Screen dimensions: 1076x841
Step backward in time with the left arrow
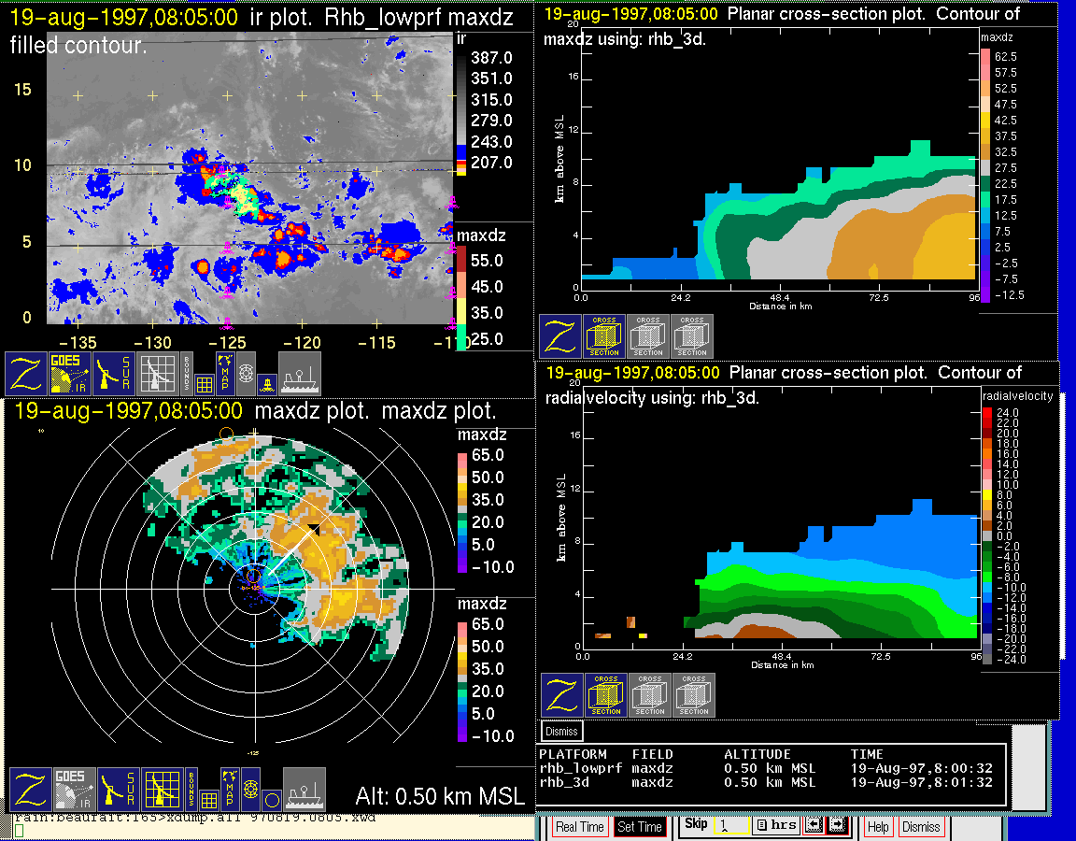coord(814,826)
